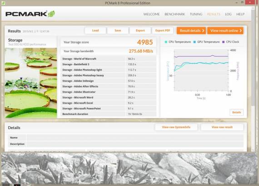The height and width of the screenshot is (186, 259).
Task: Open Result details
Action: [191, 31]
